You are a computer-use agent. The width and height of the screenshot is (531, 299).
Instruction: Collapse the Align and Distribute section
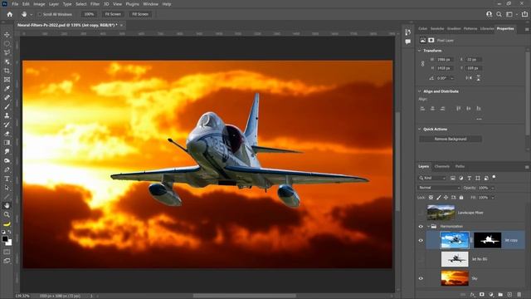[420, 91]
